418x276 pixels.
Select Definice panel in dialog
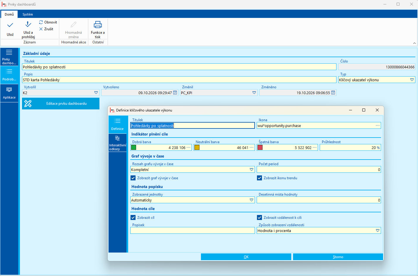[x=117, y=124]
